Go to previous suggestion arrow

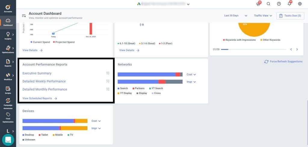tap(291, 49)
